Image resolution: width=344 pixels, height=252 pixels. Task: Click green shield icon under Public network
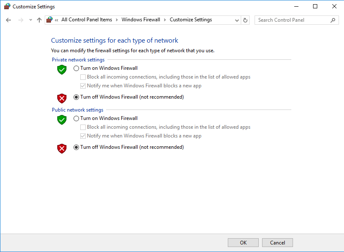tap(62, 120)
